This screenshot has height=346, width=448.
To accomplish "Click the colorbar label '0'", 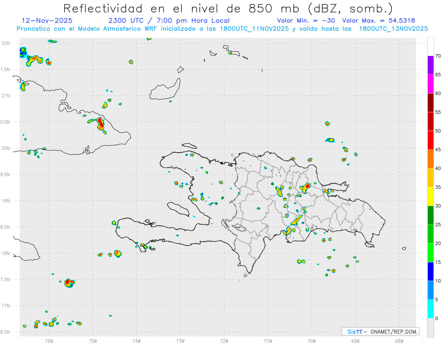I will click(437, 318).
